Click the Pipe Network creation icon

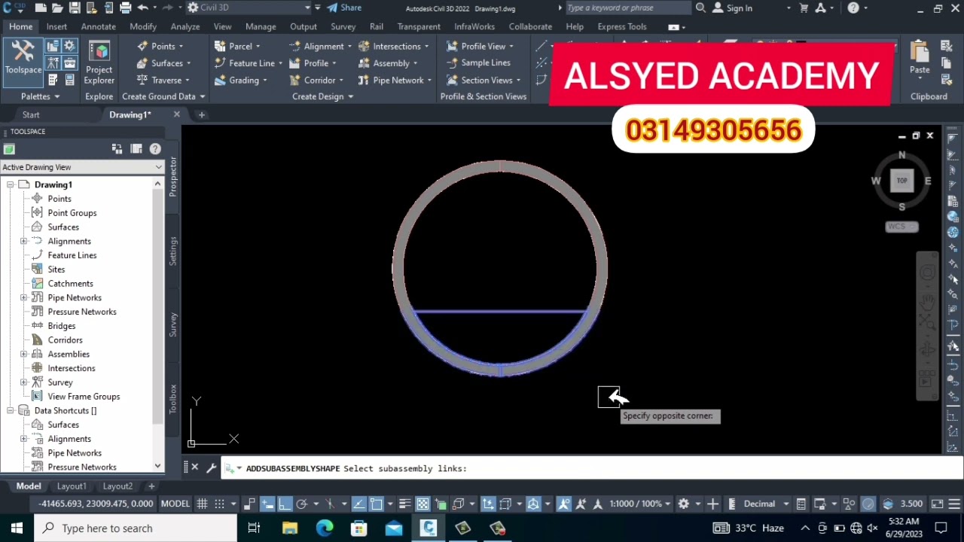click(364, 80)
